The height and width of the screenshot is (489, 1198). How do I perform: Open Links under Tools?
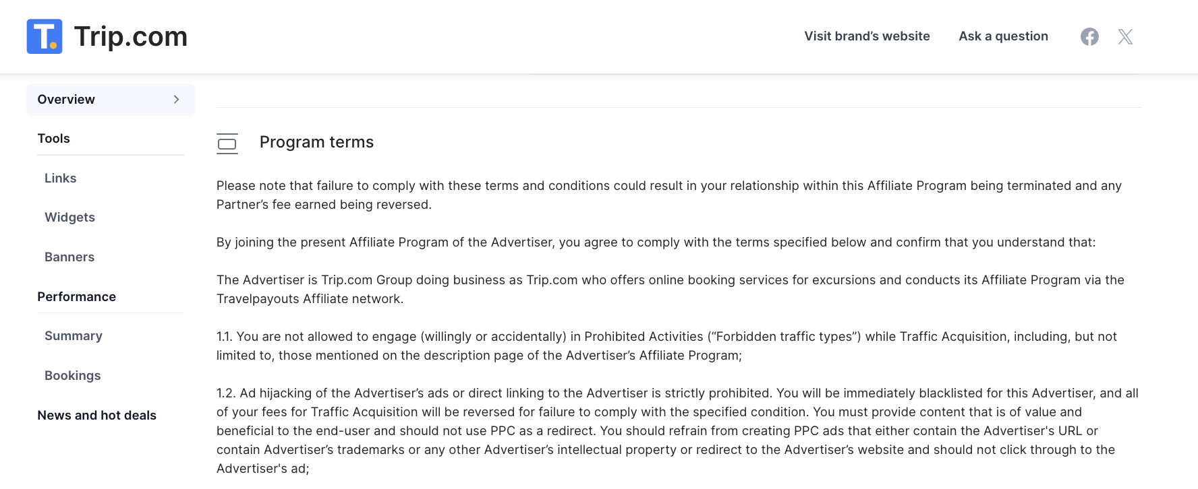pyautogui.click(x=61, y=178)
